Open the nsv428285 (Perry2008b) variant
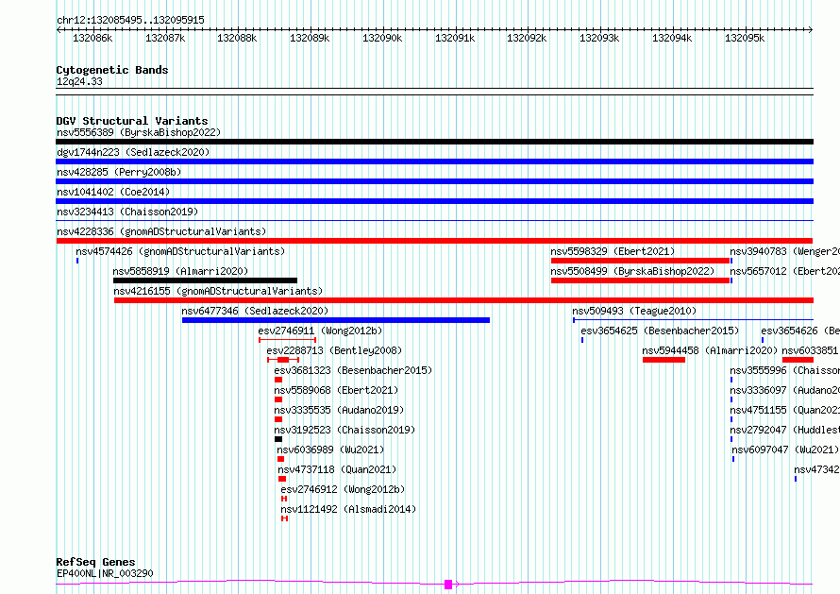The height and width of the screenshot is (594, 840). (x=119, y=172)
